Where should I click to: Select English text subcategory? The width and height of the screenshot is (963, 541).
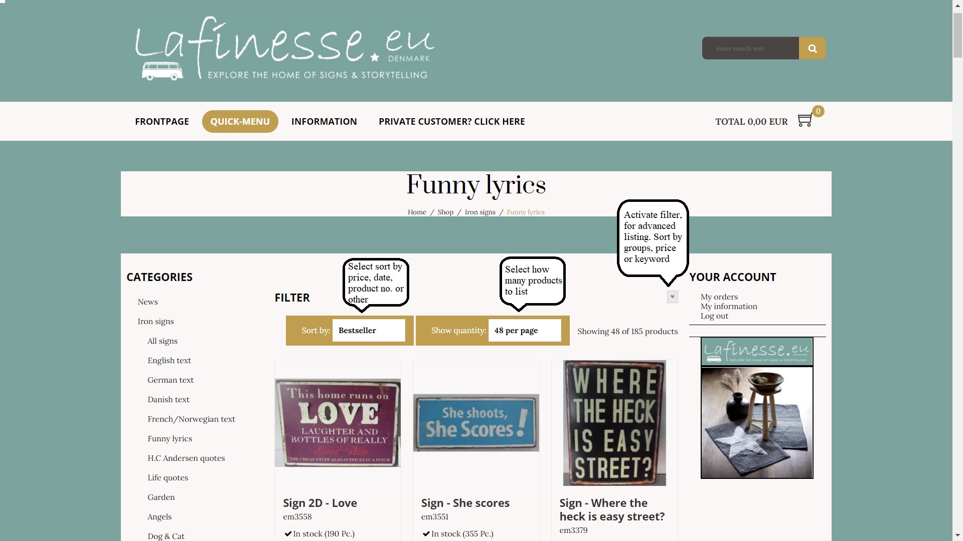tap(170, 360)
